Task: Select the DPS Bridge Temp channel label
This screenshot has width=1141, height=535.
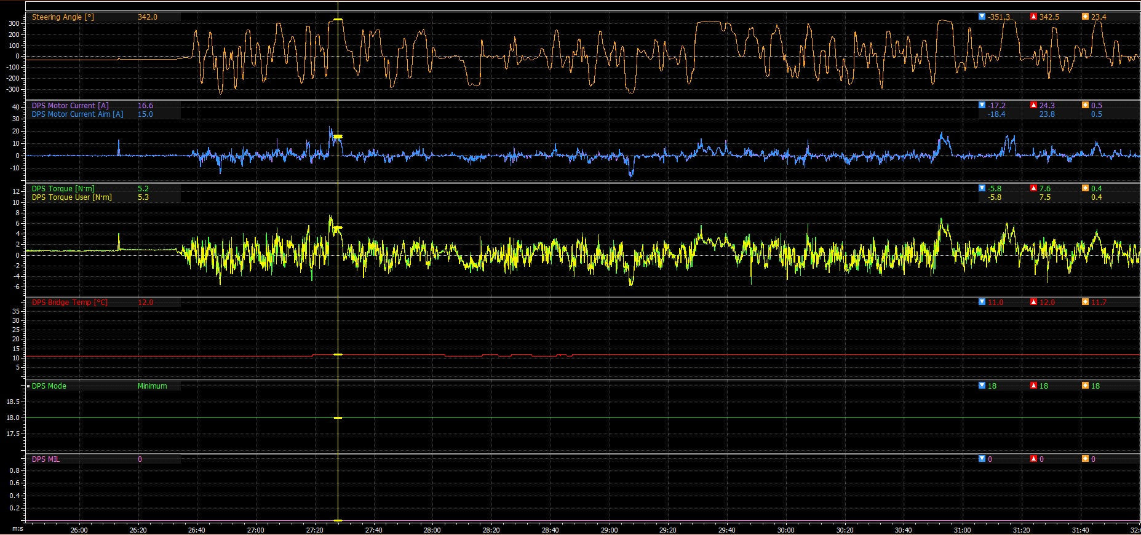Action: (70, 303)
